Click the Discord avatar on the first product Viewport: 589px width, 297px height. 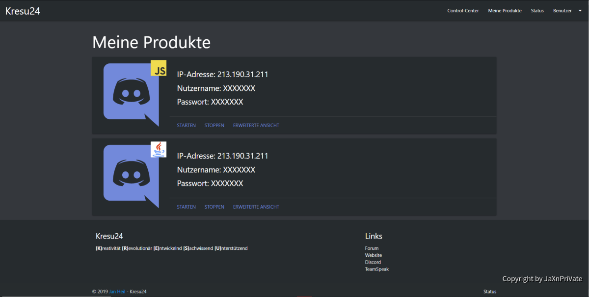(130, 93)
